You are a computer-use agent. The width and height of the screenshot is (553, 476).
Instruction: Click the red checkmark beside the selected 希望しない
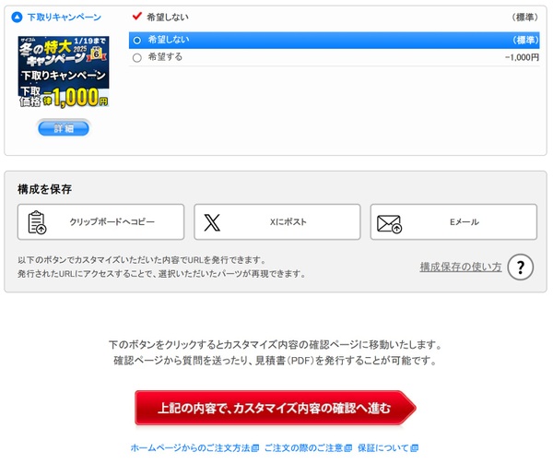(136, 17)
